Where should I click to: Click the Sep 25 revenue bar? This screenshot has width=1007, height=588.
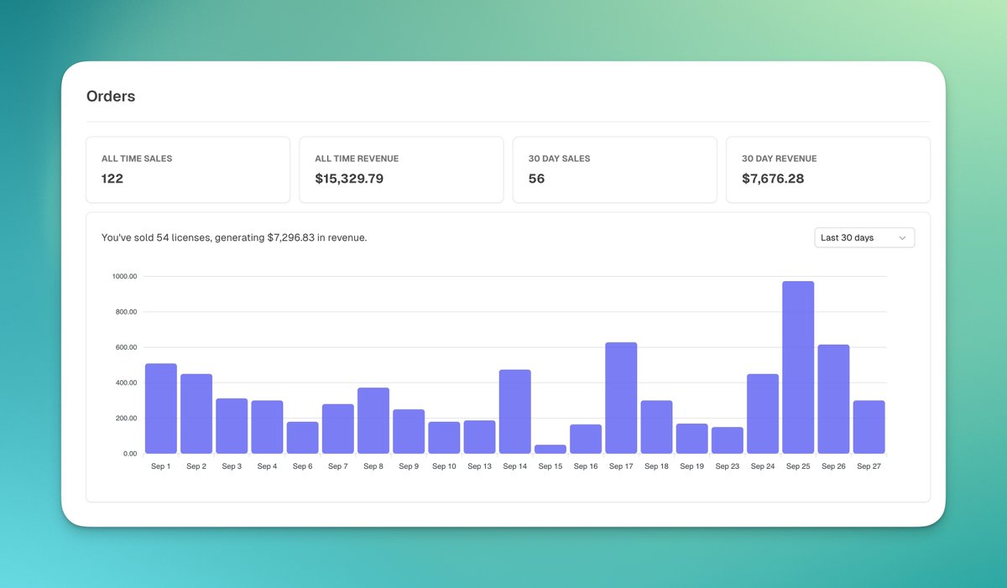[x=798, y=367]
